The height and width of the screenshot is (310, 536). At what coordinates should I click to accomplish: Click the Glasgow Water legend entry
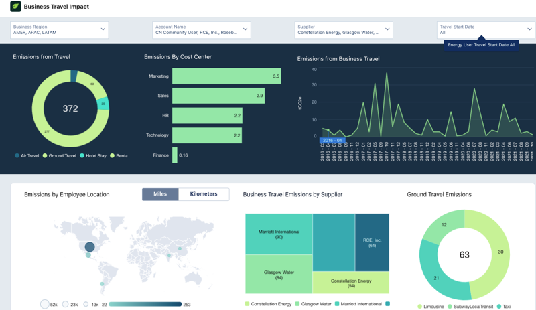click(x=313, y=304)
